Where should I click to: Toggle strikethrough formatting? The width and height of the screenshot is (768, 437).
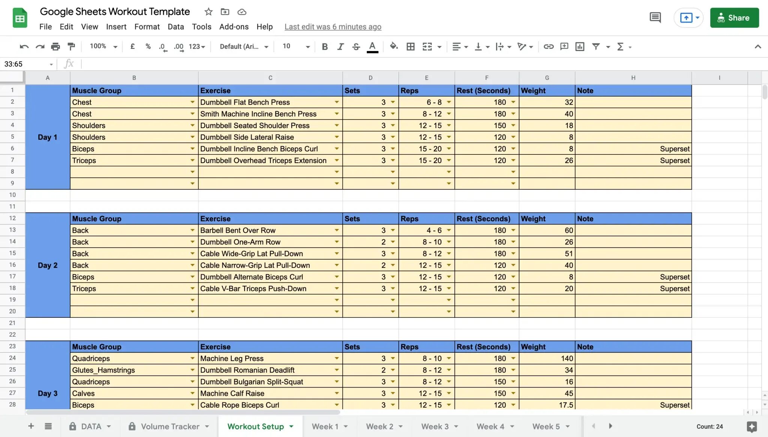[356, 46]
